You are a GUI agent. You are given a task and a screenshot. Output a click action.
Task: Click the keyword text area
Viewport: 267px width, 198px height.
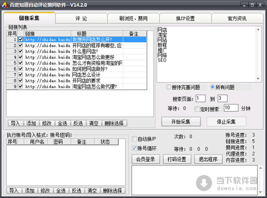[206, 54]
